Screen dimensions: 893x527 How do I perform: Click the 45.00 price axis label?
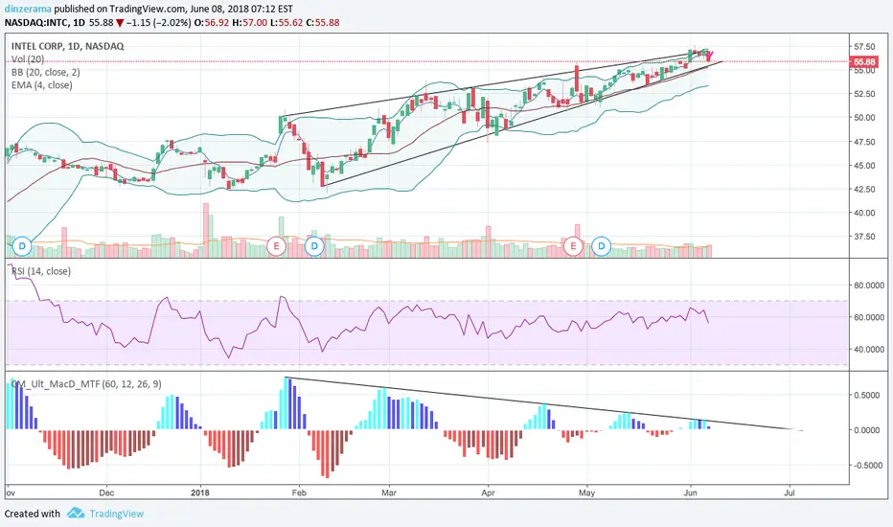pyautogui.click(x=864, y=166)
